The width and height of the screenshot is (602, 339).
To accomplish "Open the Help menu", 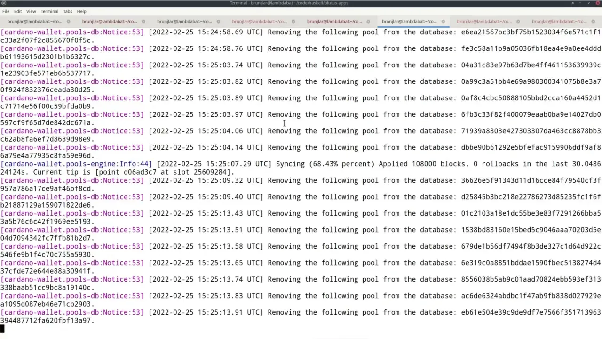I will click(x=81, y=11).
